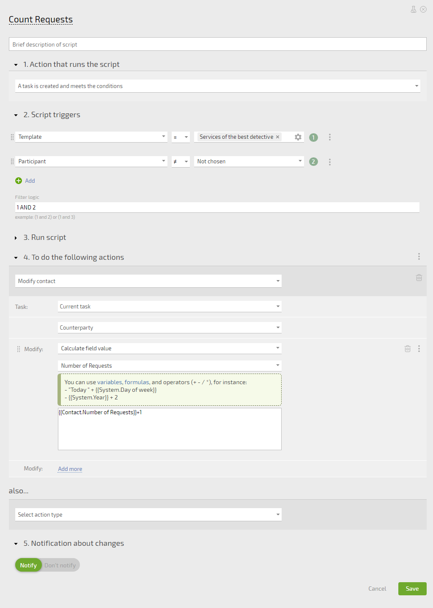Remove the 'Services of the best detective' tag

coord(277,137)
